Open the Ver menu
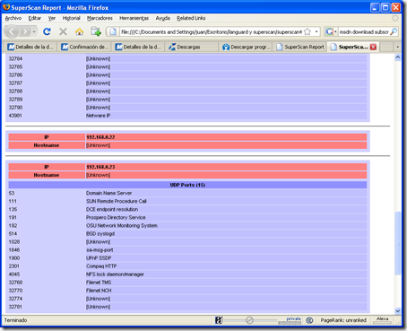The image size is (407, 331). (52, 18)
